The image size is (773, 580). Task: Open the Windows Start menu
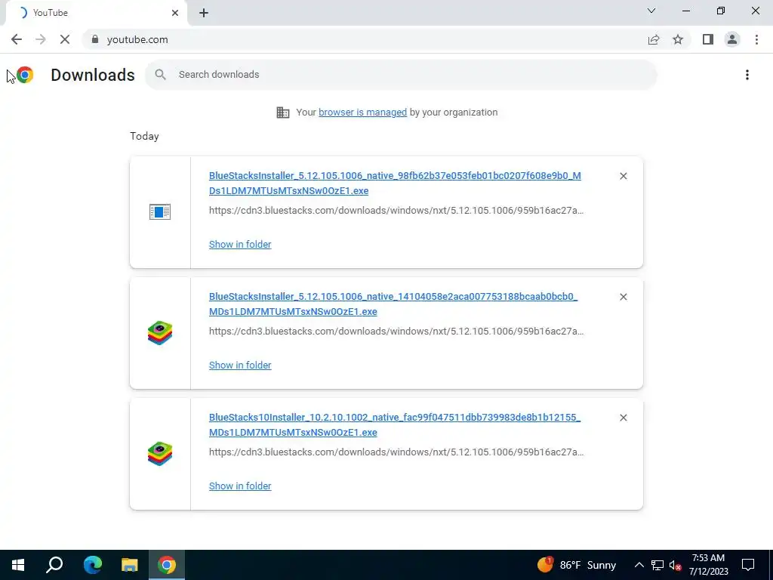tap(18, 565)
